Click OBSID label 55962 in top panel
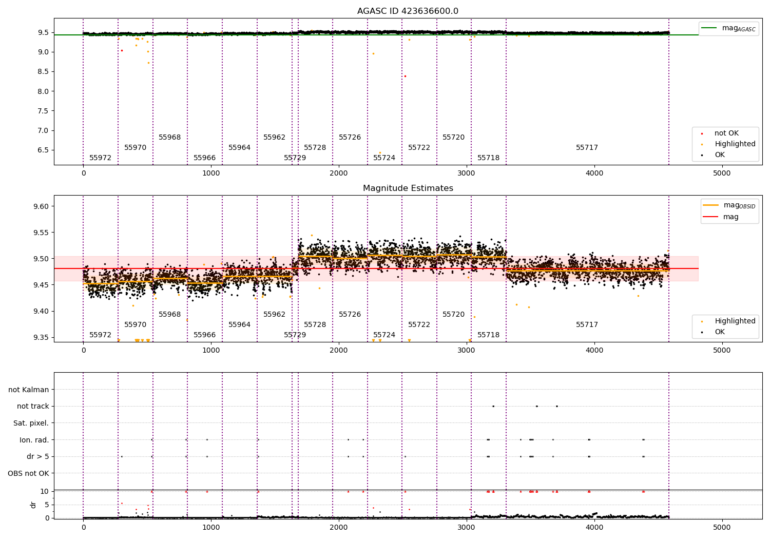The width and height of the screenshot is (770, 539). [x=275, y=138]
